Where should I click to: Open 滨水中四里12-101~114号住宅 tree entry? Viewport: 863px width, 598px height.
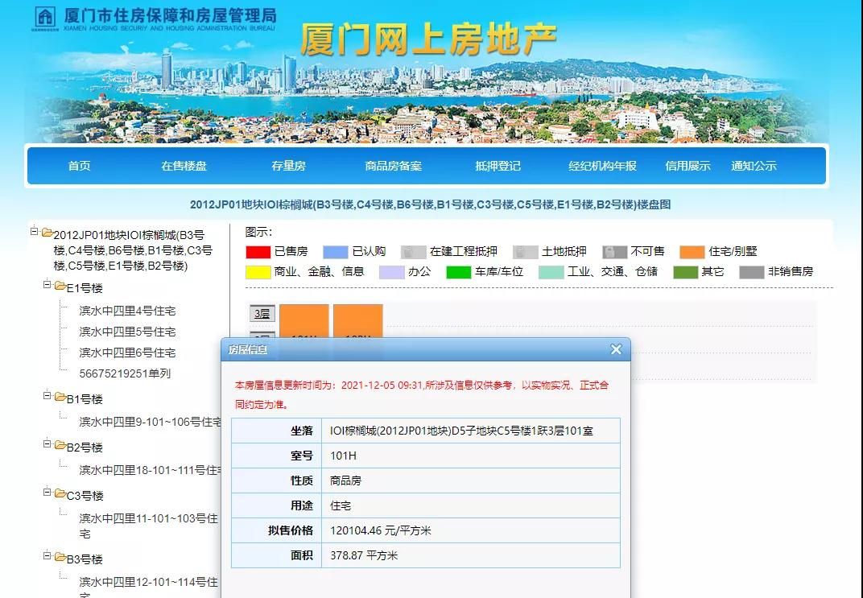pos(149,586)
